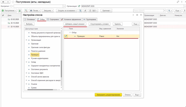186x107 pixels.
Task: Open the Условное оформление tab
Action: [71, 19]
